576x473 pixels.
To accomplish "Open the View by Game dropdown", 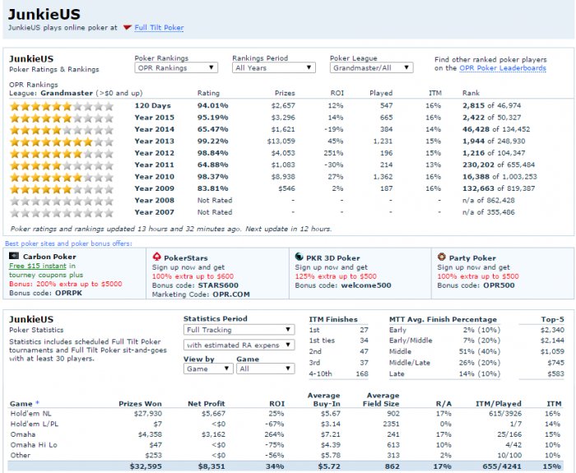I will click(207, 369).
